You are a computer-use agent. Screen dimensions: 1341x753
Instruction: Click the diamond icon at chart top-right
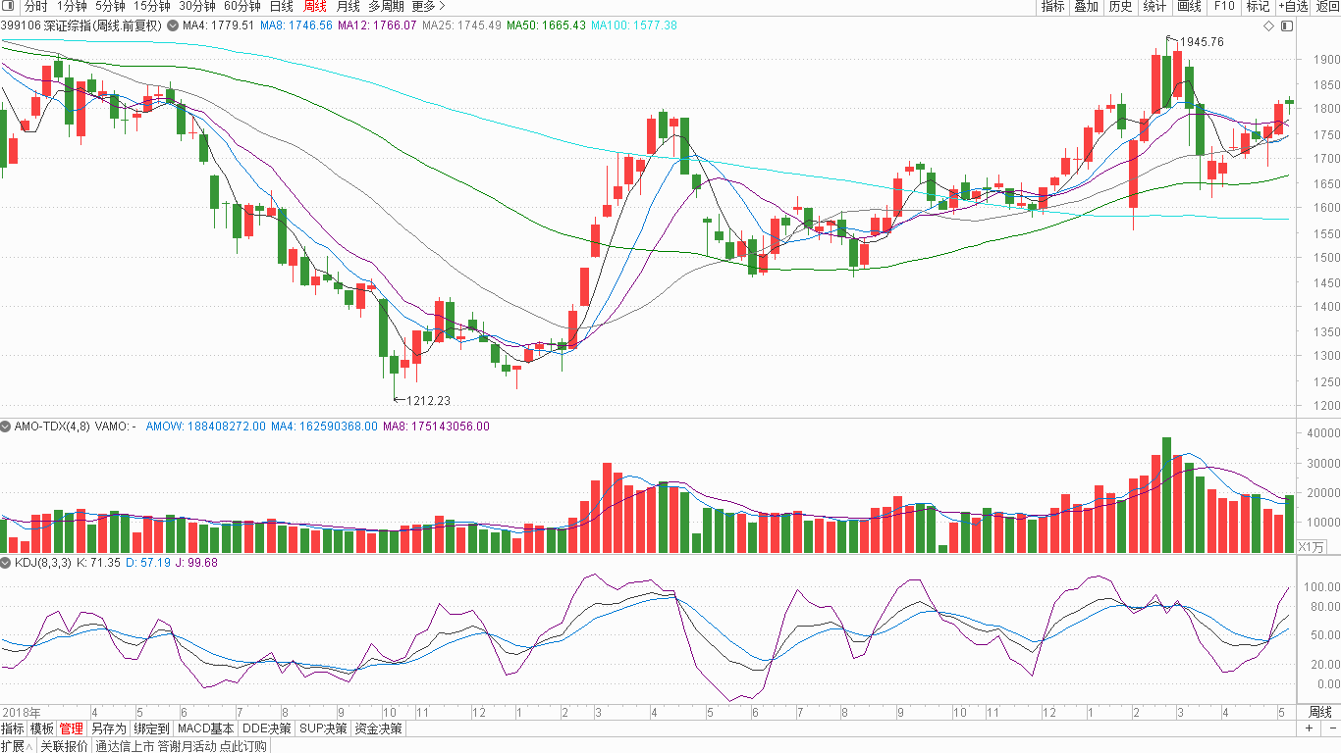point(1268,25)
